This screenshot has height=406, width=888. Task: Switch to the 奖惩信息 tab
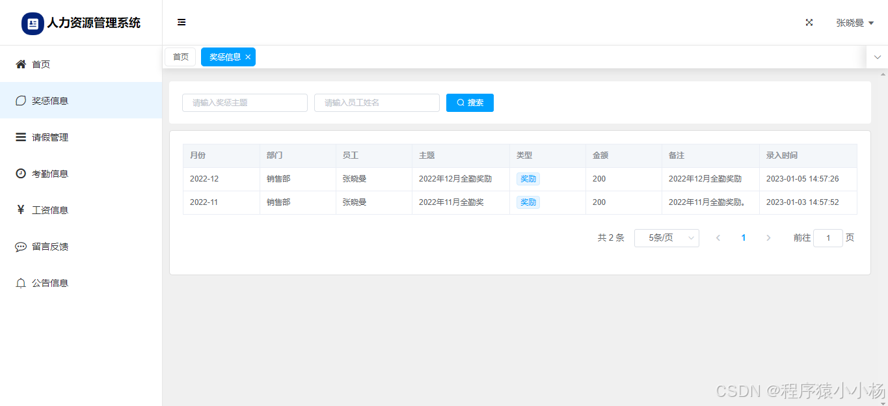tap(225, 57)
